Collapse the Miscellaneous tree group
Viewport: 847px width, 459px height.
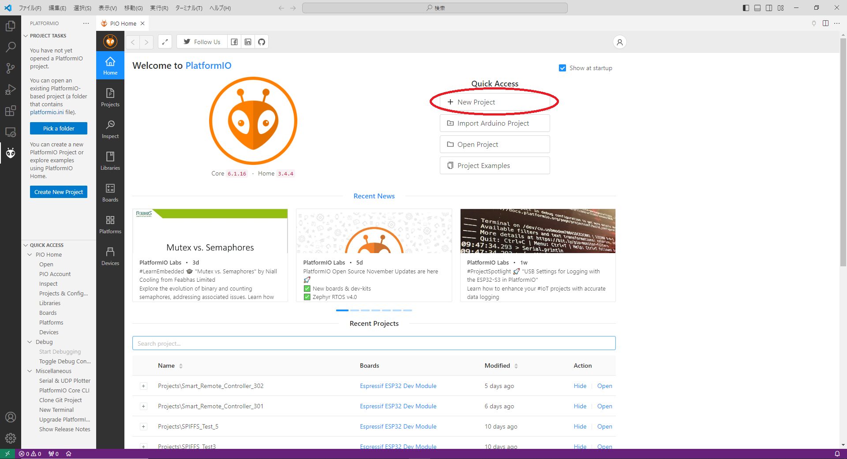[30, 371]
